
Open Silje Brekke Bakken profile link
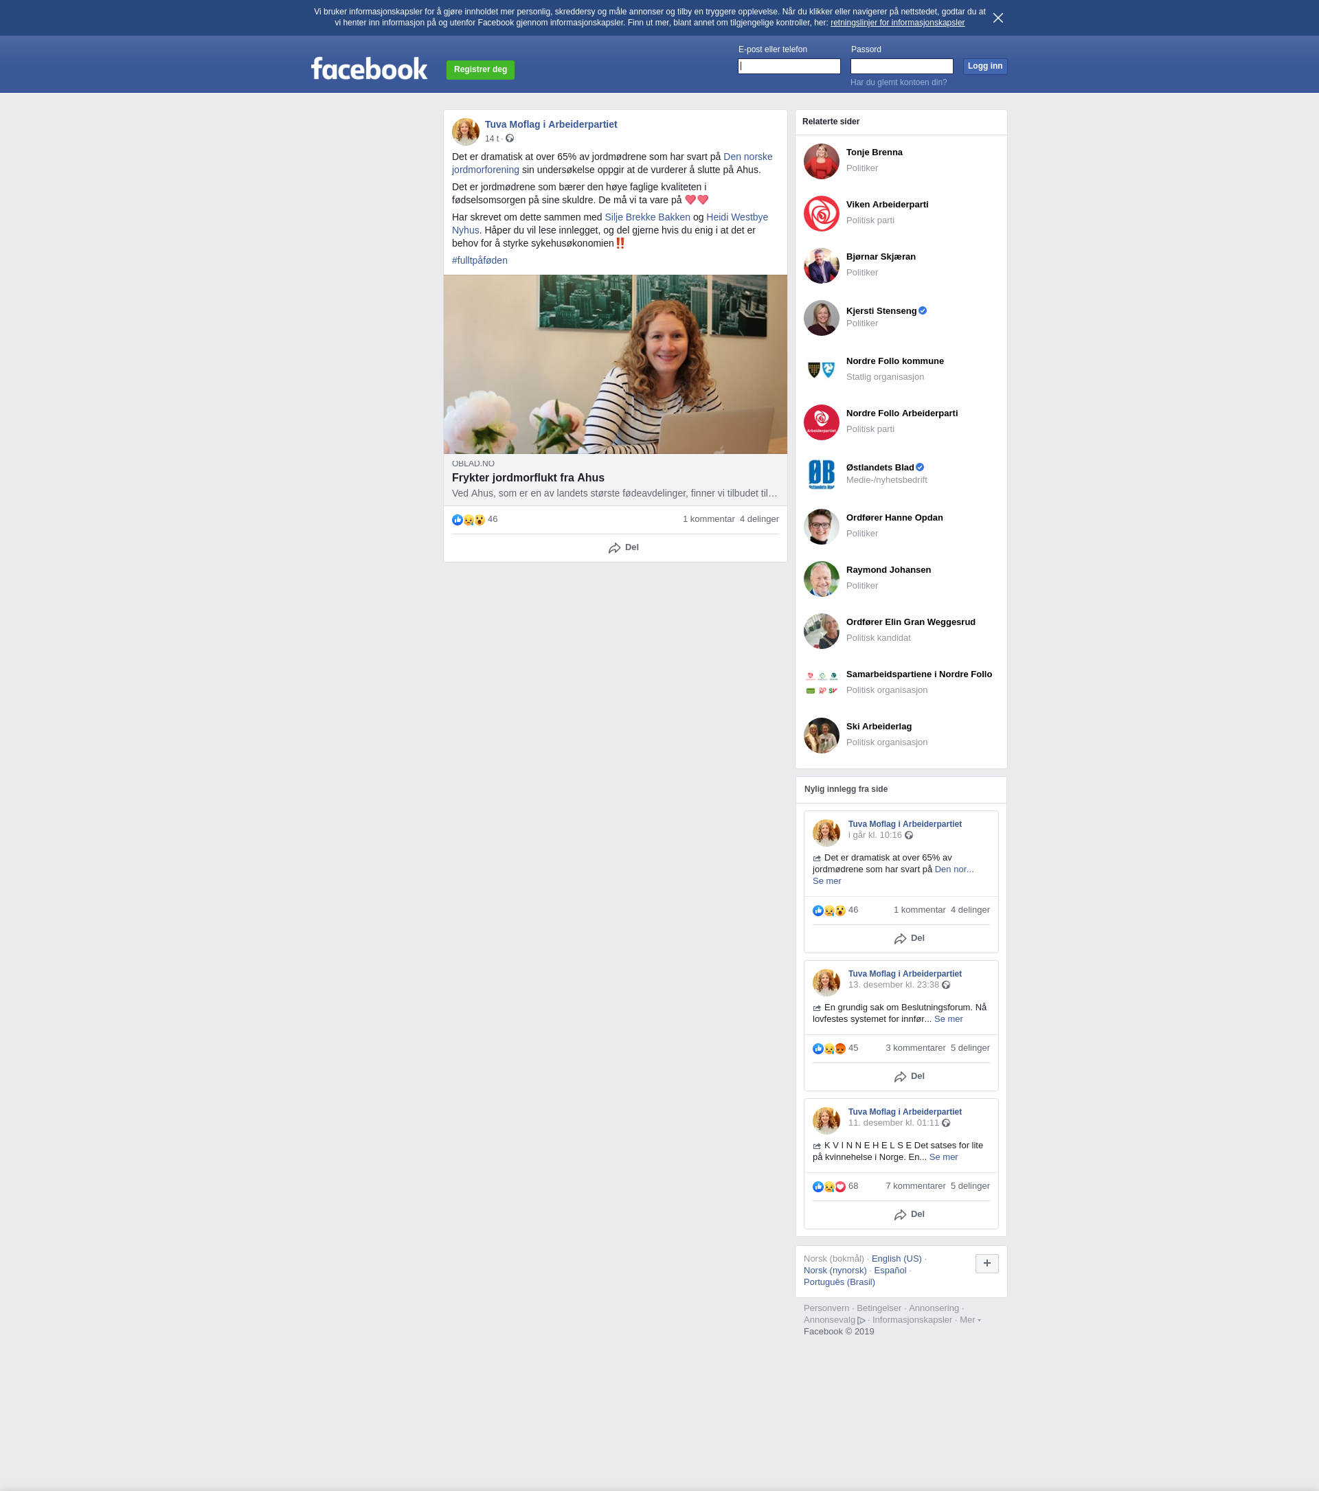pyautogui.click(x=647, y=218)
